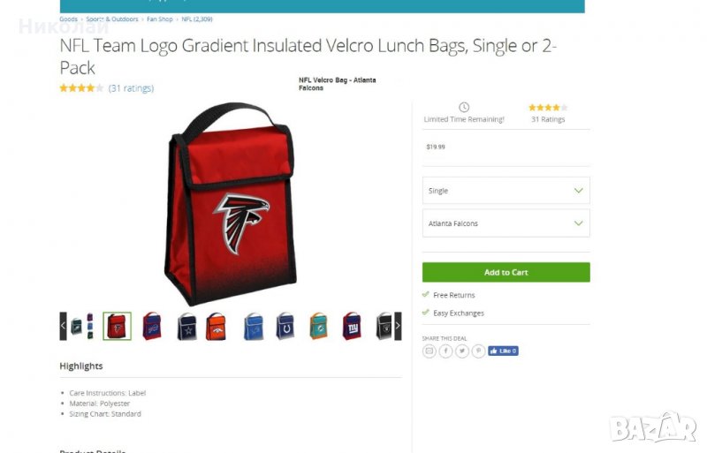
Task: Show next thumbnails with right arrow
Action: point(398,326)
